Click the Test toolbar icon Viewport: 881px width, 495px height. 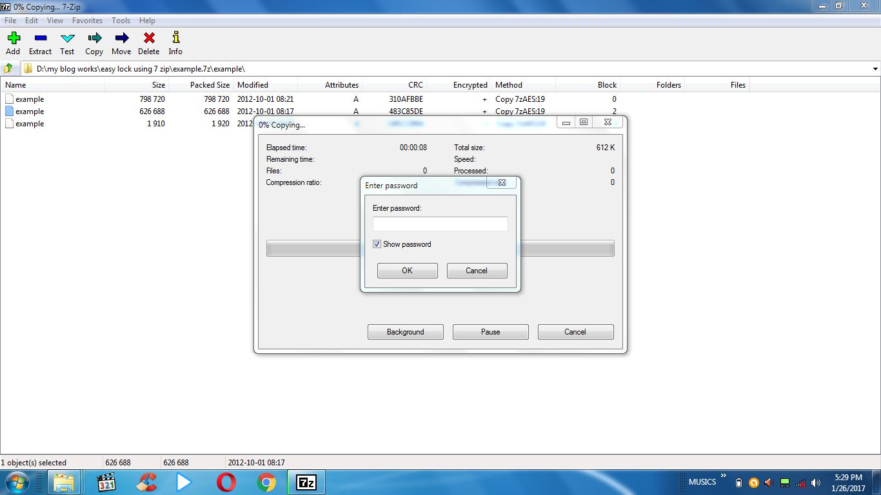point(67,38)
